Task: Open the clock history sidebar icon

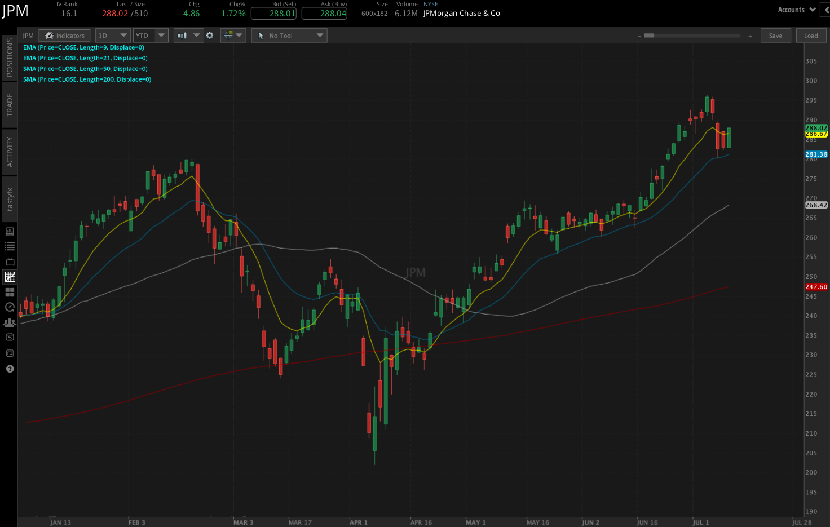Action: point(10,307)
